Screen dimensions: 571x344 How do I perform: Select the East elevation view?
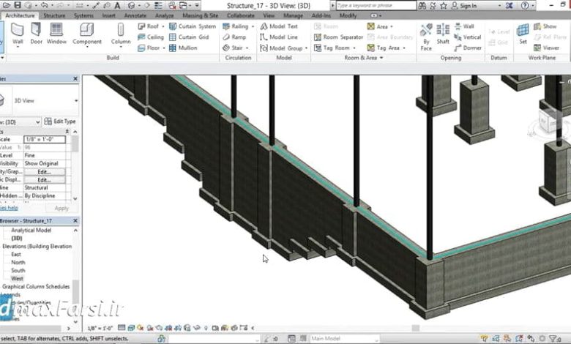pyautogui.click(x=16, y=255)
